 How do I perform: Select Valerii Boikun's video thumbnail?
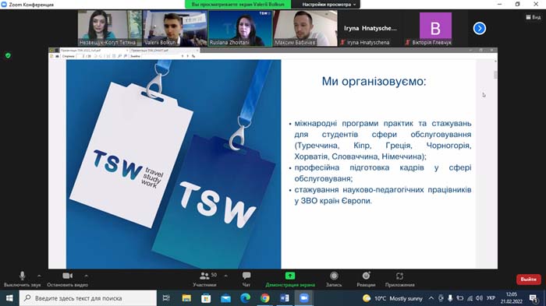tap(175, 28)
